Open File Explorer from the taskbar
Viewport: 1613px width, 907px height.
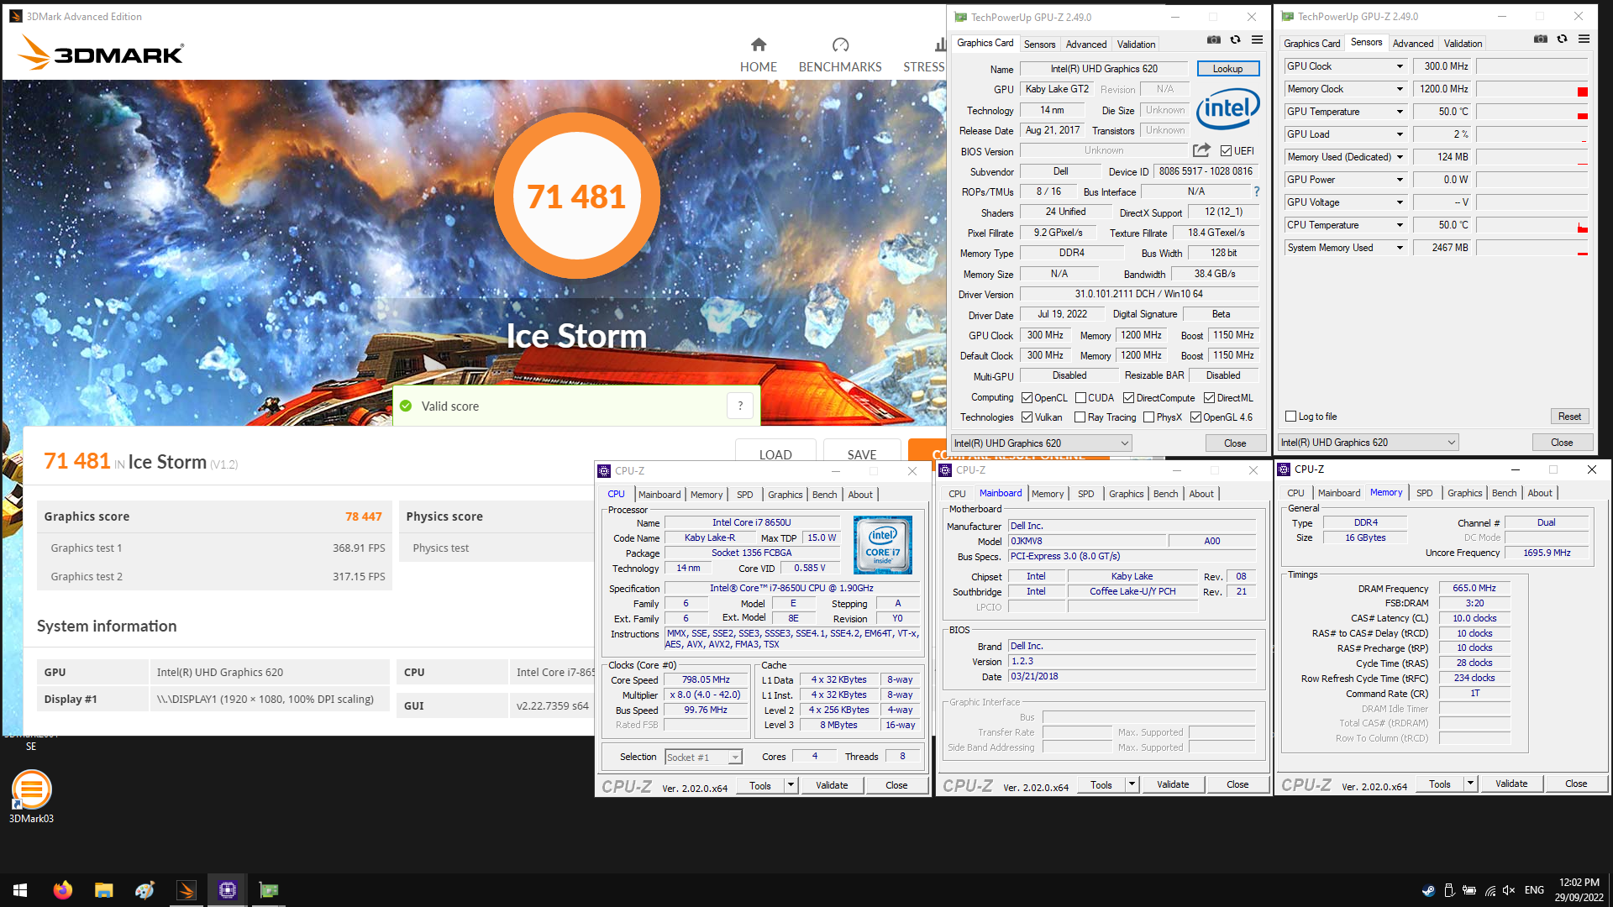click(103, 890)
